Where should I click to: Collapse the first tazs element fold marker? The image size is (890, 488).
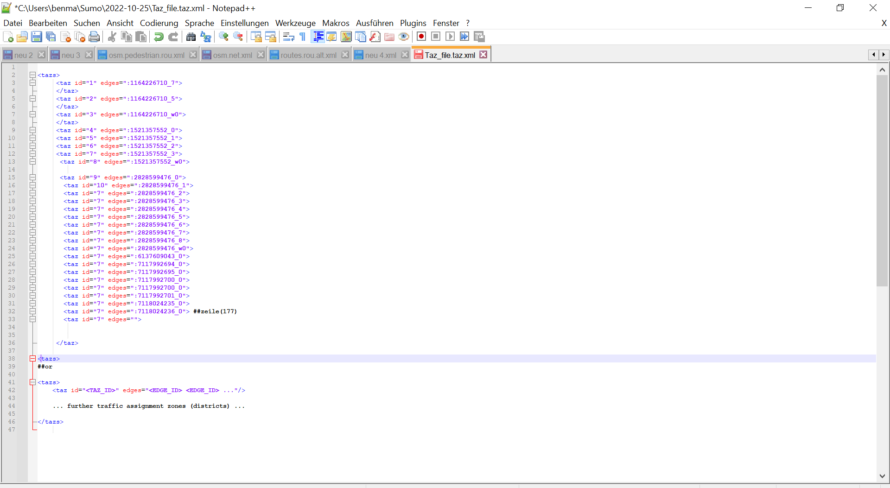pyautogui.click(x=32, y=75)
